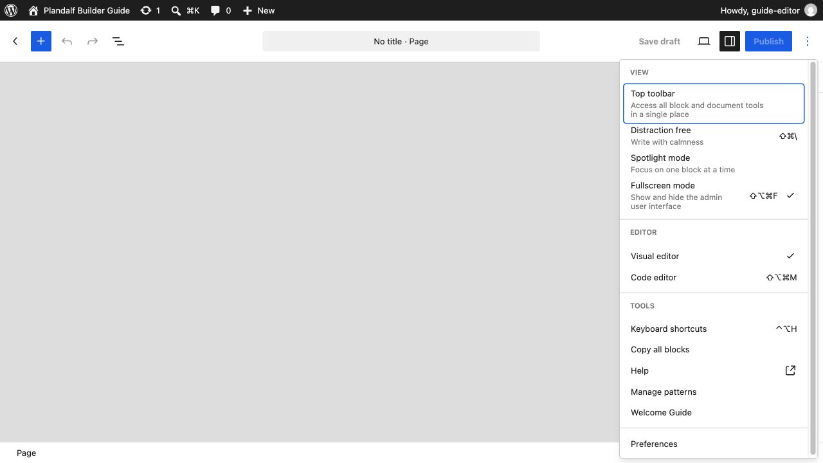Toggle the blue block inserter plus
Screen dimensions: 823x463
click(x=41, y=41)
